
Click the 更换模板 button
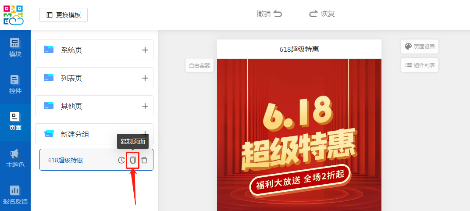(64, 15)
